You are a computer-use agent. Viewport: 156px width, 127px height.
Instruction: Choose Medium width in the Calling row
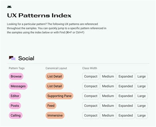point(108,115)
